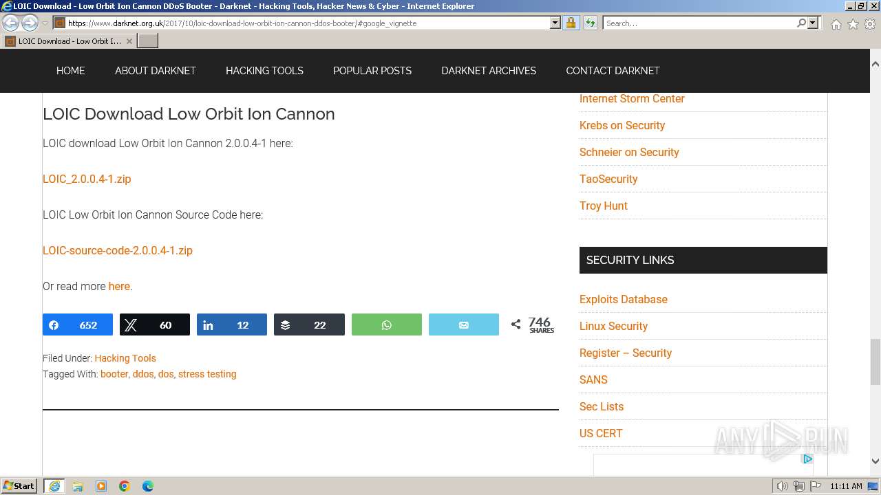Share the post on Facebook
881x495 pixels.
(78, 324)
